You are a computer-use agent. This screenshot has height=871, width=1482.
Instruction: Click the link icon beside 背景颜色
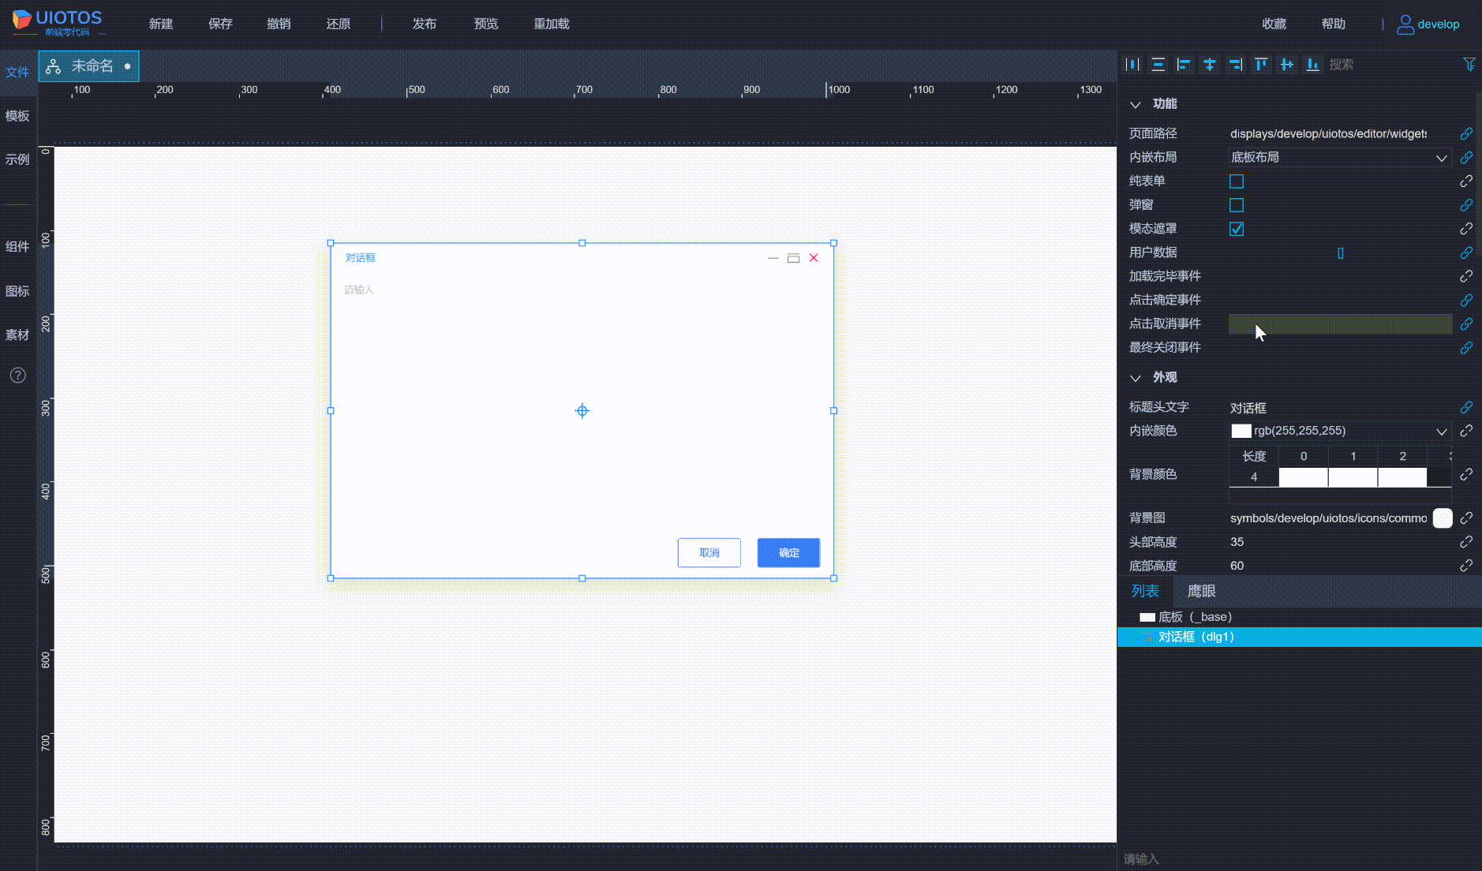tap(1466, 474)
